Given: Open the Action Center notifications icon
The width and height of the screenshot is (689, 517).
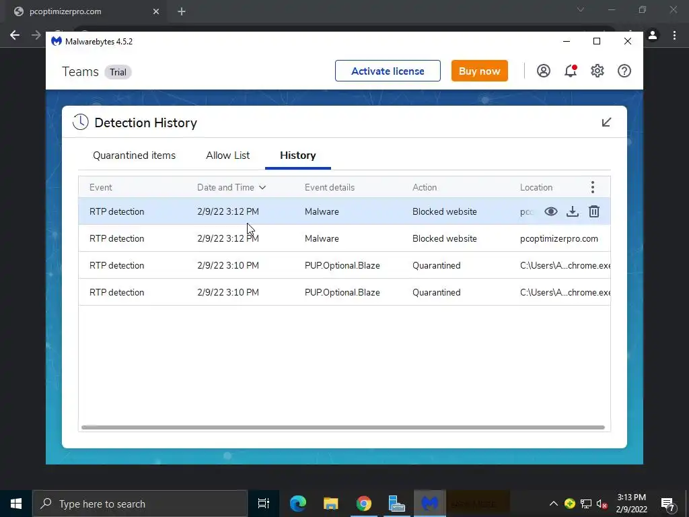Looking at the screenshot, I should pos(668,504).
